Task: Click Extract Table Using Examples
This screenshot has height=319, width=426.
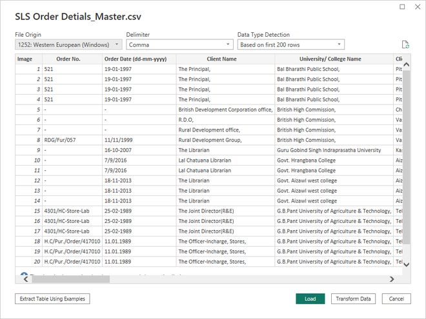Action: click(52, 299)
